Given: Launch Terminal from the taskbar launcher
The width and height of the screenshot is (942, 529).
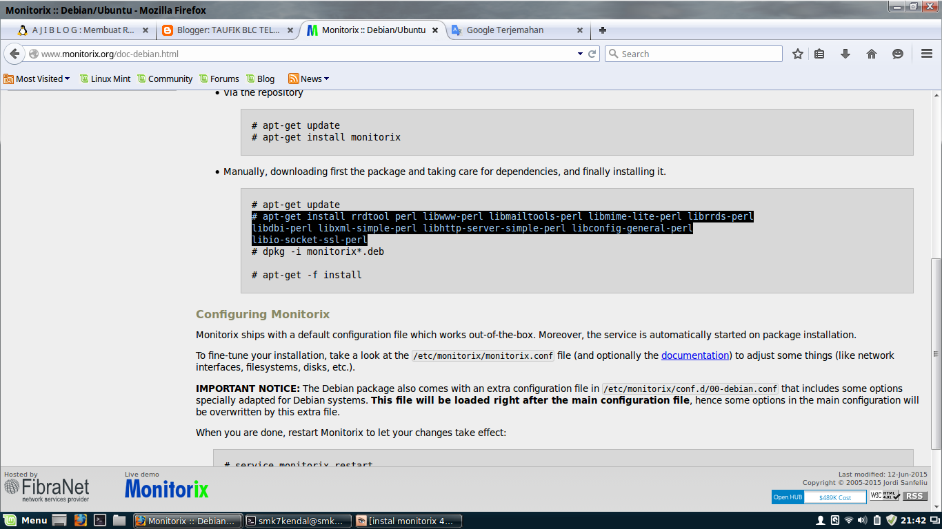Looking at the screenshot, I should coord(100,521).
